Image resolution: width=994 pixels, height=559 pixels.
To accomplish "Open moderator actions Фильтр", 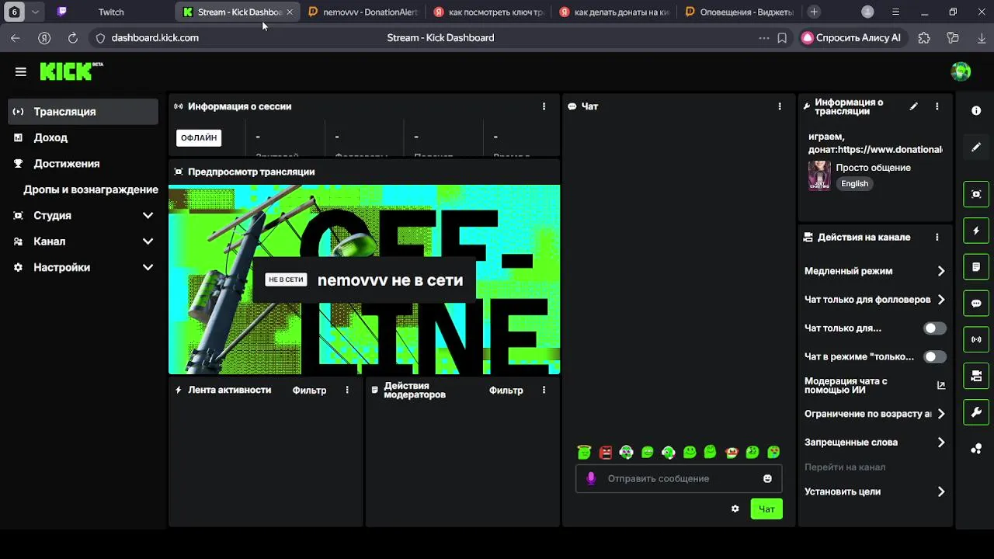I will [x=506, y=390].
